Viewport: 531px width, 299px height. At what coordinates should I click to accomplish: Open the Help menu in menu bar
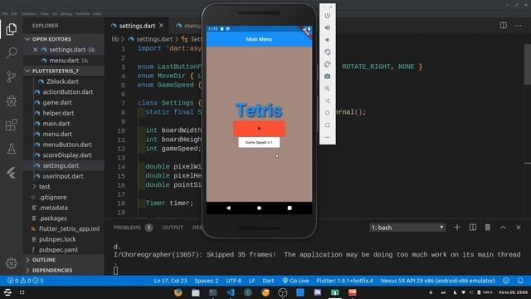pos(97,14)
